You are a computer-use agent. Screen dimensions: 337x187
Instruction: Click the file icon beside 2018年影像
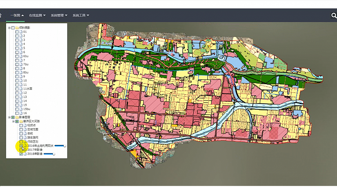pos(25,154)
